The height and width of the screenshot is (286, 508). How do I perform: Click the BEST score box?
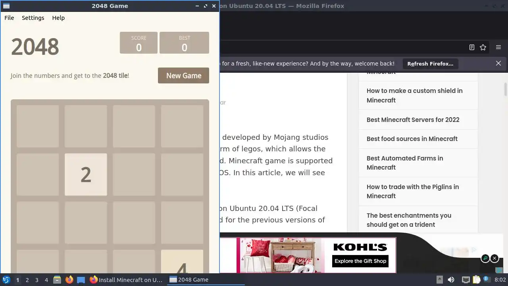click(184, 43)
